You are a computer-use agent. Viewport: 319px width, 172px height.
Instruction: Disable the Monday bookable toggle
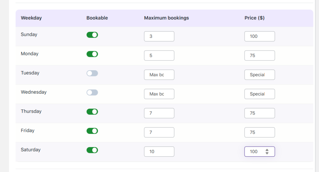(92, 54)
